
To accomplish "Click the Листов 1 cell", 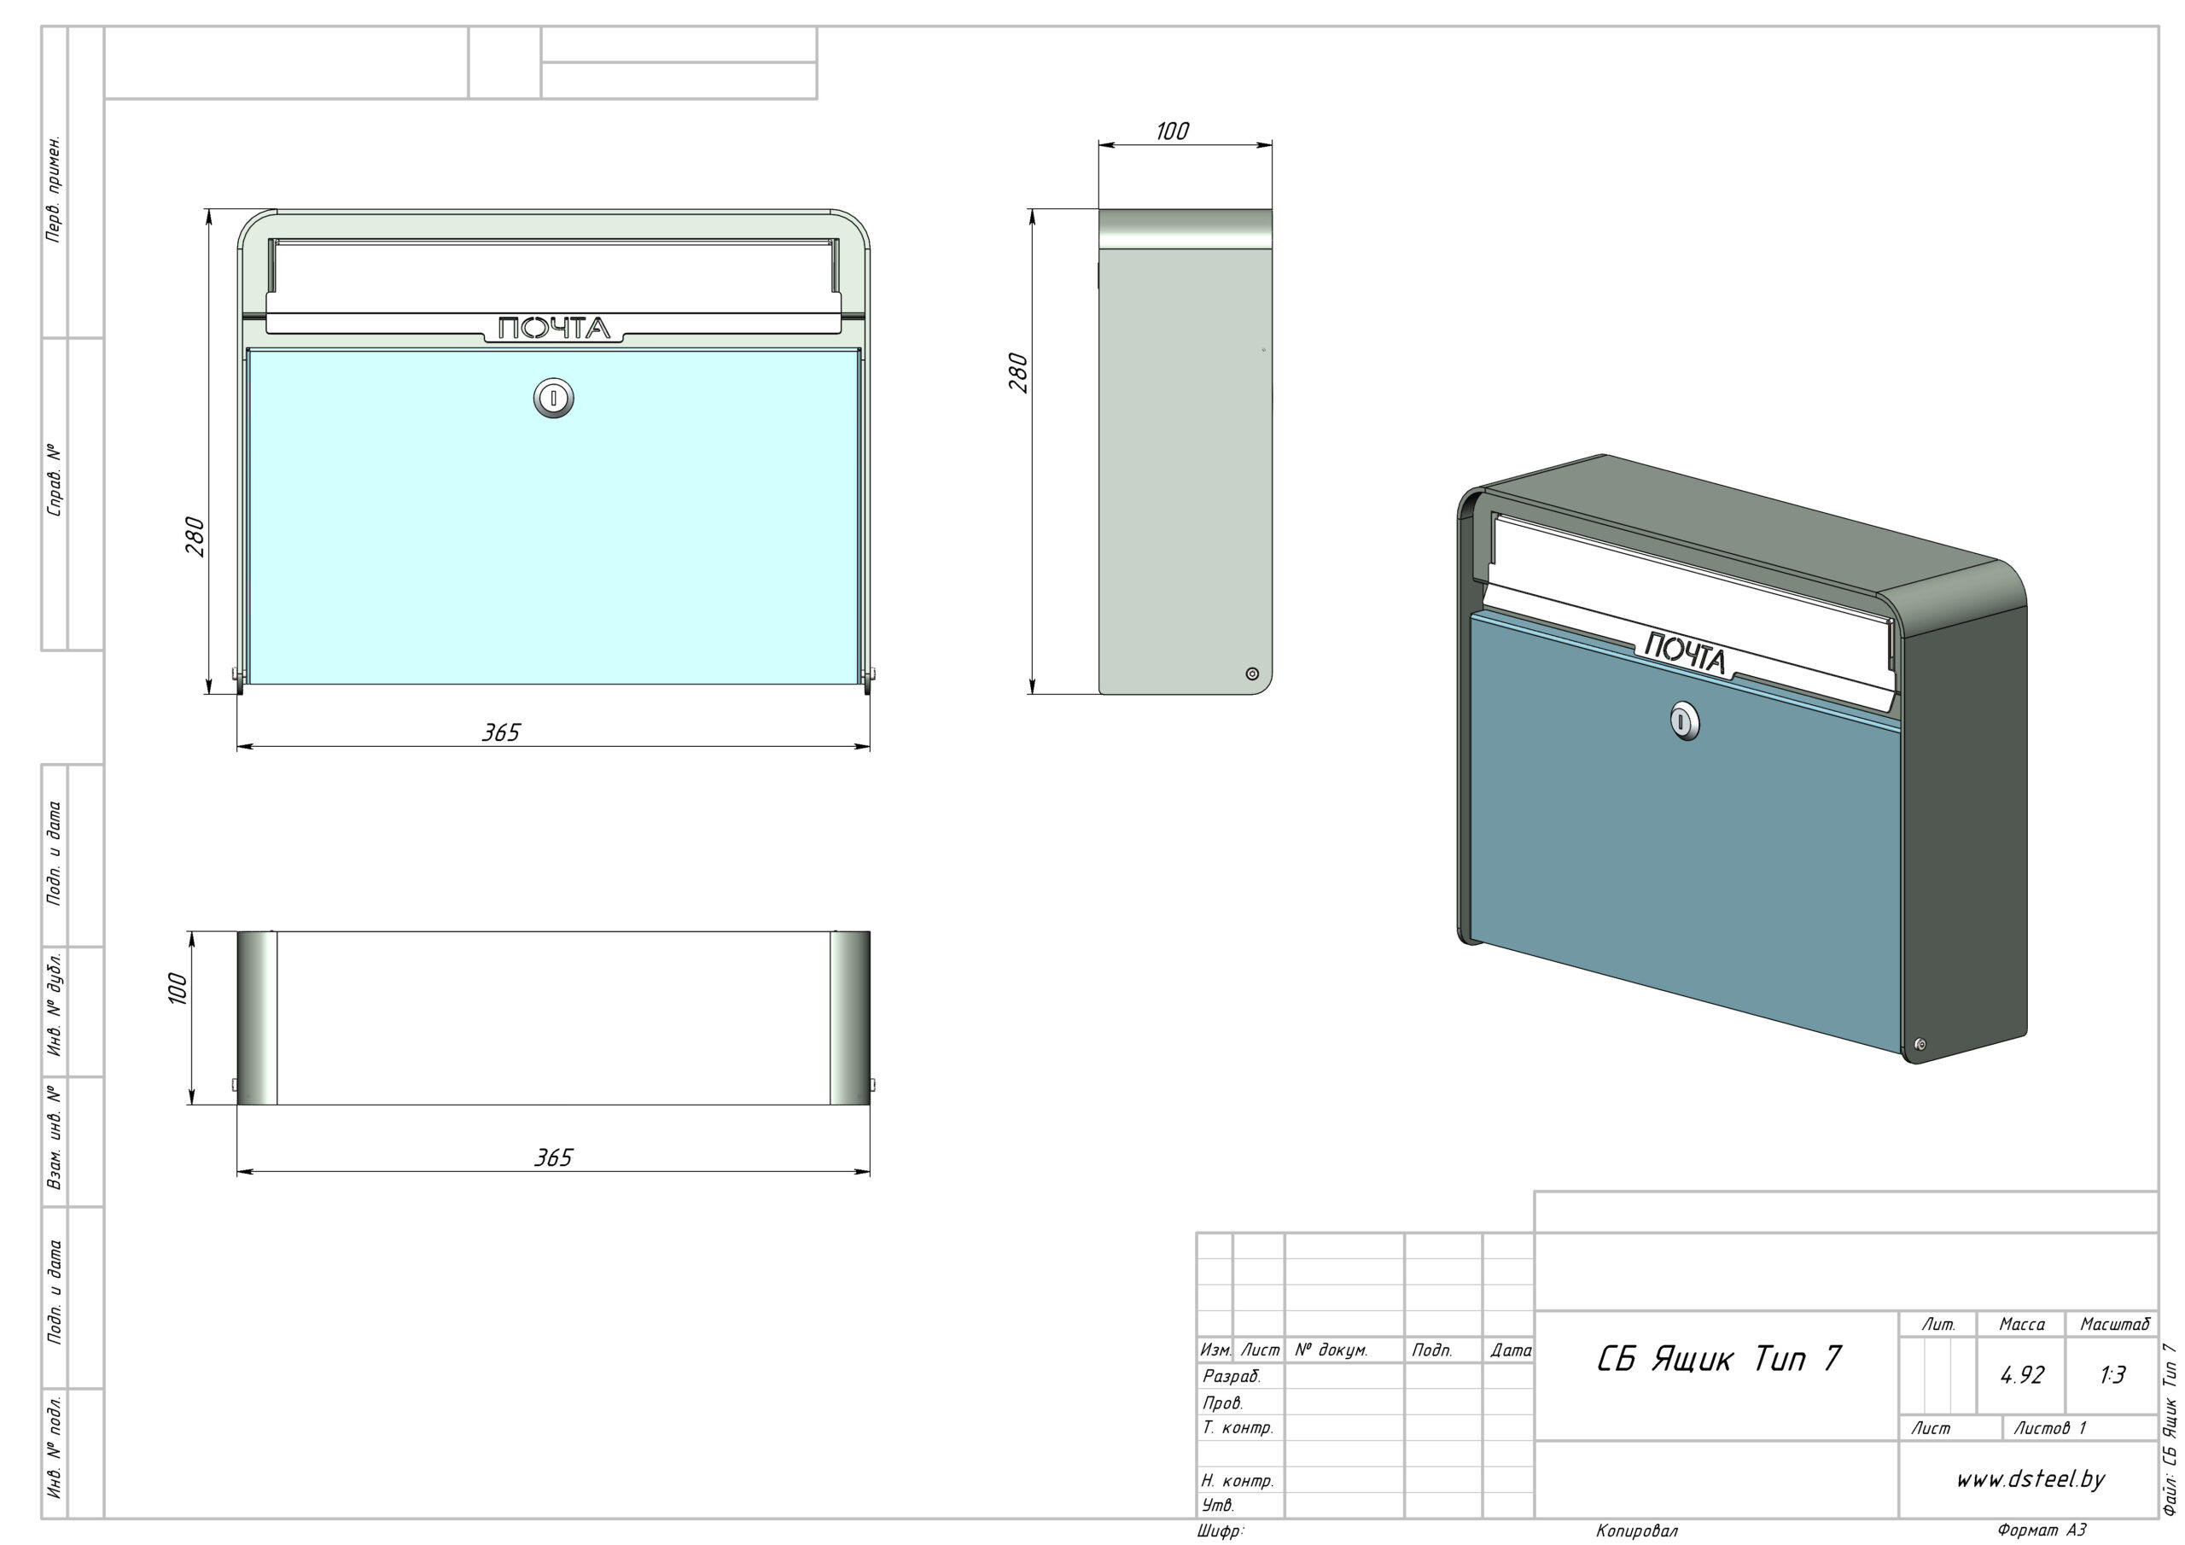I will [x=2049, y=1428].
